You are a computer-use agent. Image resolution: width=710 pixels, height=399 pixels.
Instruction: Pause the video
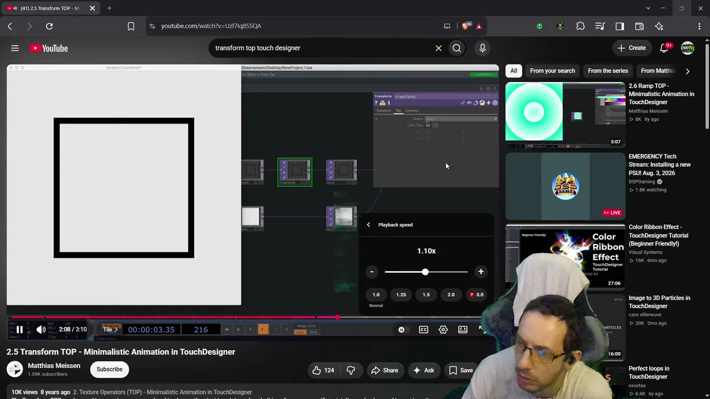19,330
